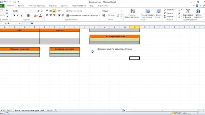Open the Calibri font name dropdown
205x115 pixels.
coord(29,11)
